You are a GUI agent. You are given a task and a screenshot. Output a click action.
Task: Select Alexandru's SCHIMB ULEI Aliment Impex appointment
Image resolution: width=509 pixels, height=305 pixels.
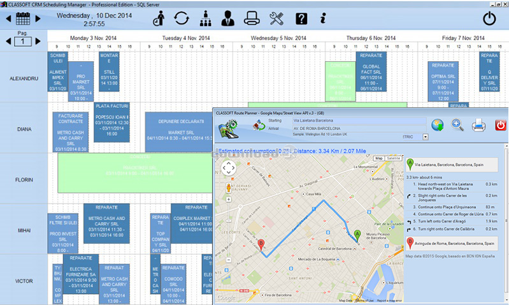(x=58, y=71)
